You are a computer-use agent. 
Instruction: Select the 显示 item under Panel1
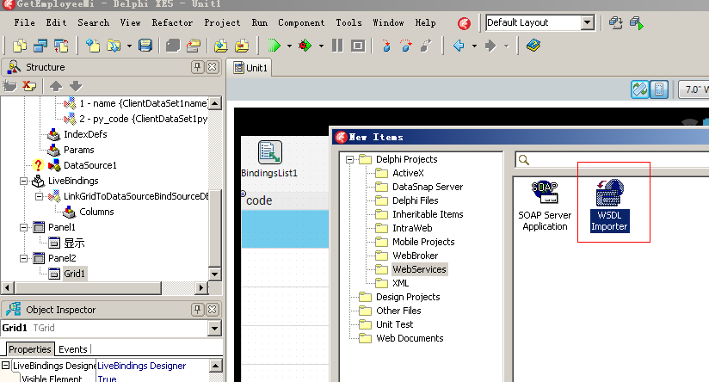pyautogui.click(x=74, y=243)
